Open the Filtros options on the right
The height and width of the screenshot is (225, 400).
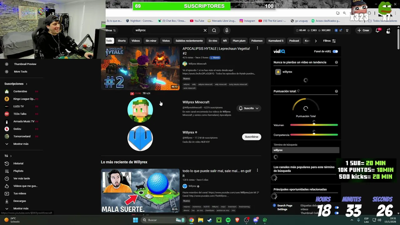pyautogui.click(x=329, y=41)
